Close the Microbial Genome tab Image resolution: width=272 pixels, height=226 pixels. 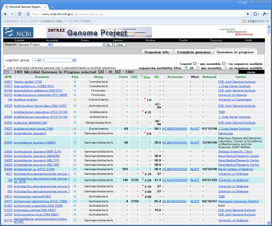(x=45, y=7)
